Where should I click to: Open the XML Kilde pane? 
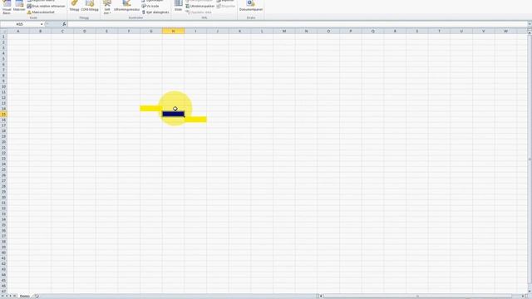[x=178, y=6]
